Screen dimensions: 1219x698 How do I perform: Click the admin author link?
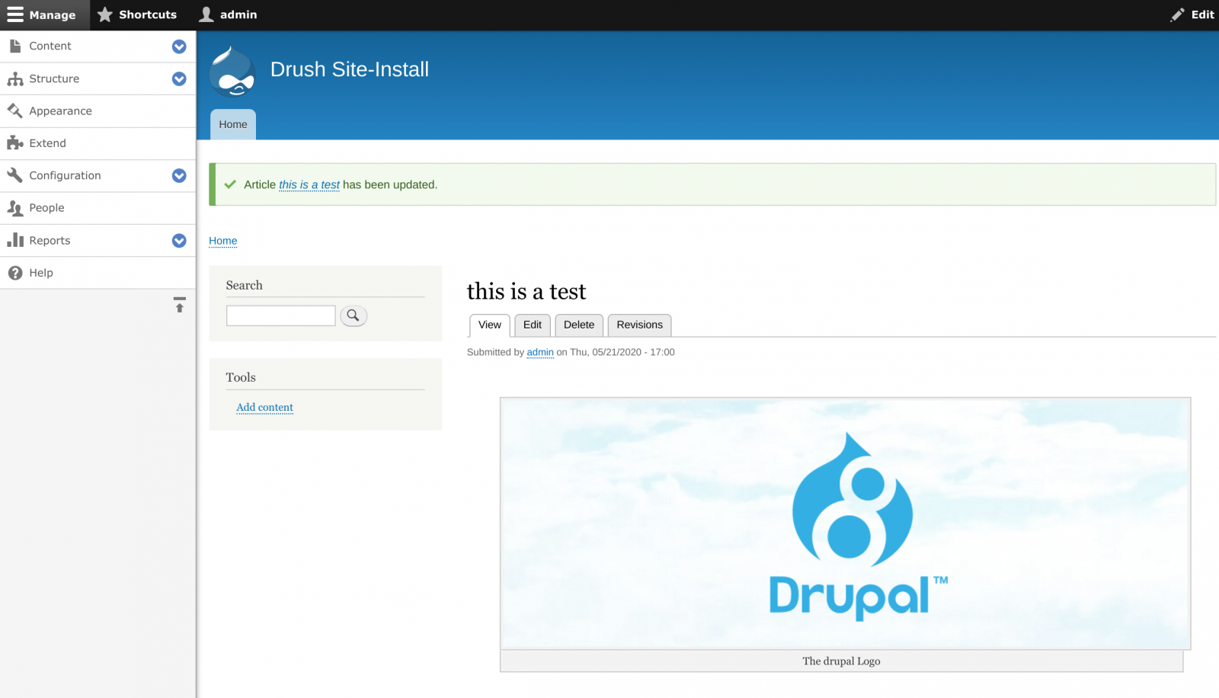point(540,352)
